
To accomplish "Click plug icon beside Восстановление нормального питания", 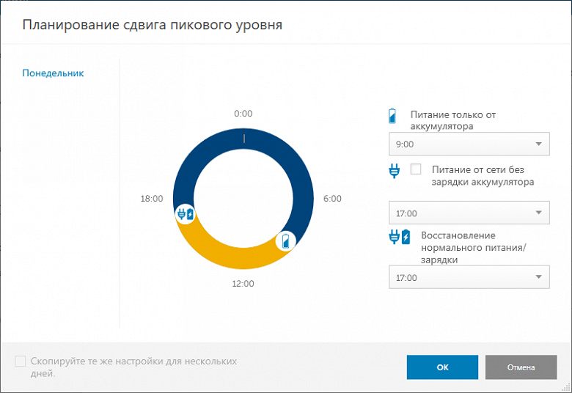I will pyautogui.click(x=395, y=237).
